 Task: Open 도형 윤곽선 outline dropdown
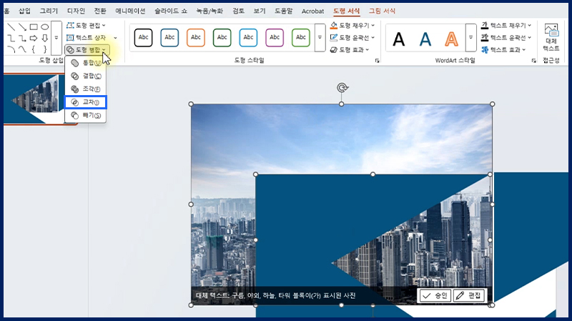pyautogui.click(x=352, y=38)
